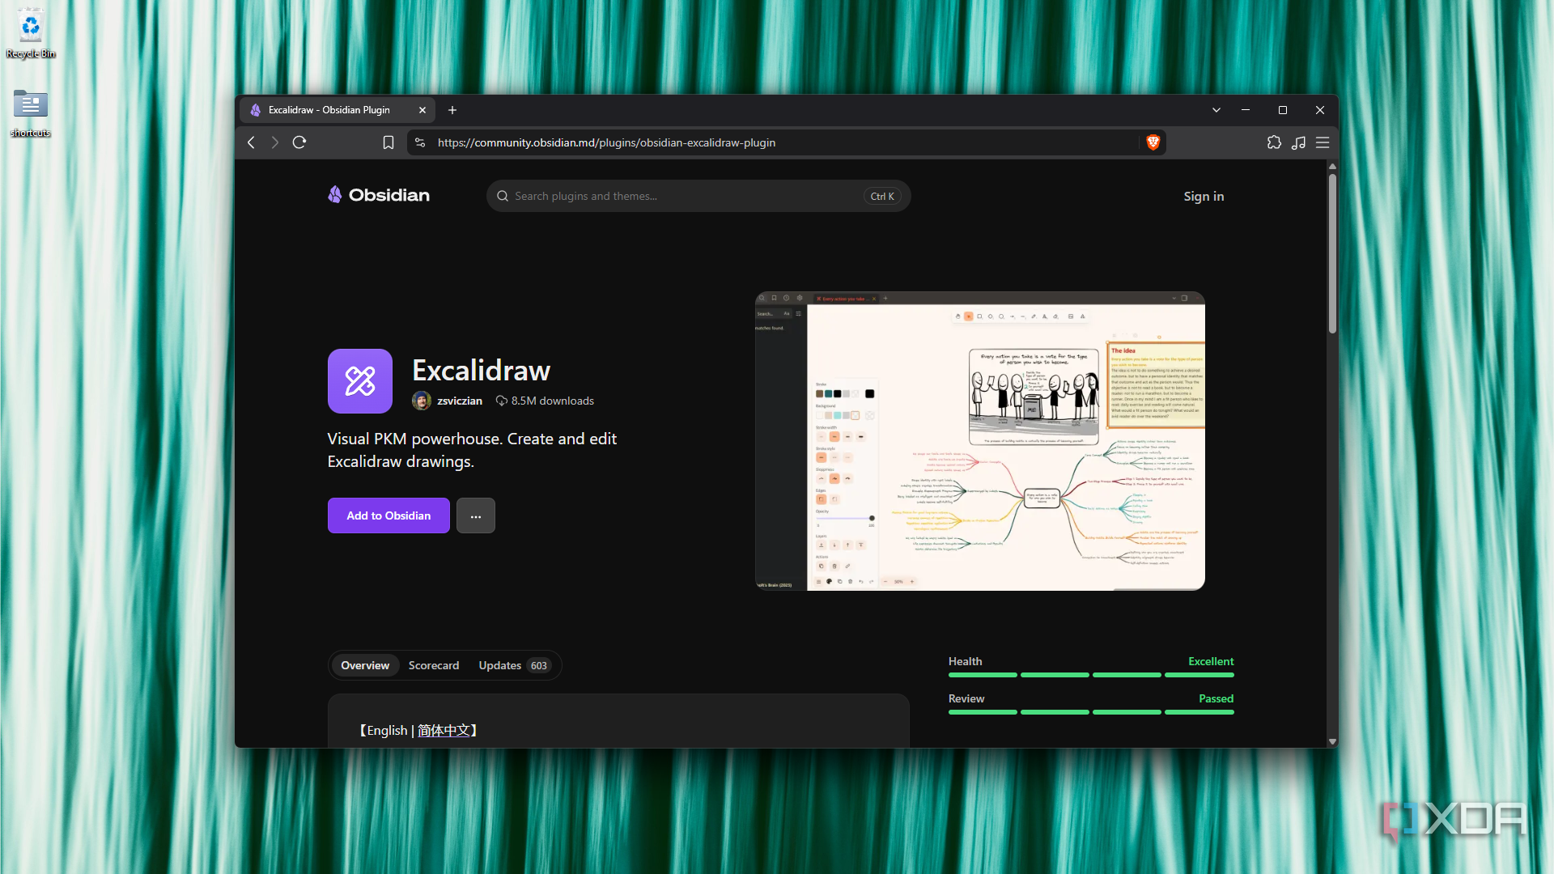The height and width of the screenshot is (874, 1554).
Task: Close the Excalidraw - Obsidian Plugin tab
Action: click(x=422, y=110)
